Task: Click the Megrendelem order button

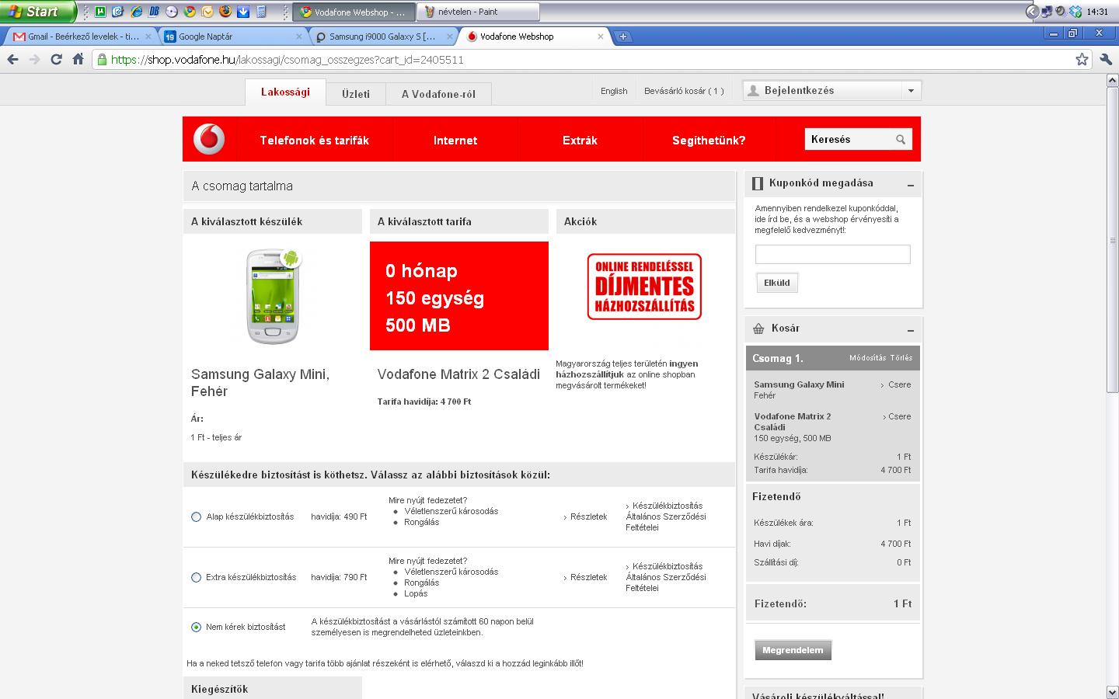Action: point(793,650)
